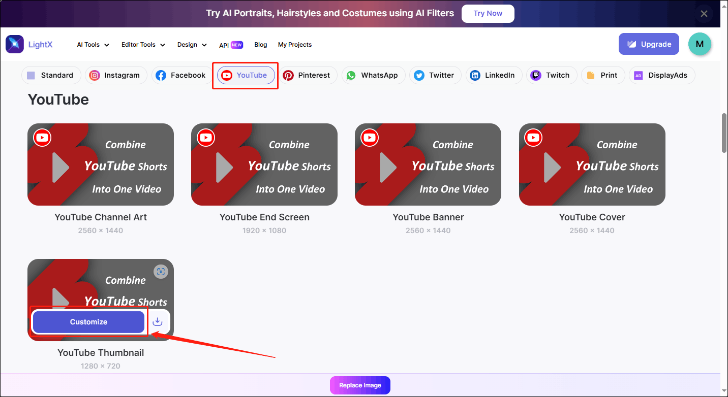Click the YouTube section heading

coord(58,100)
